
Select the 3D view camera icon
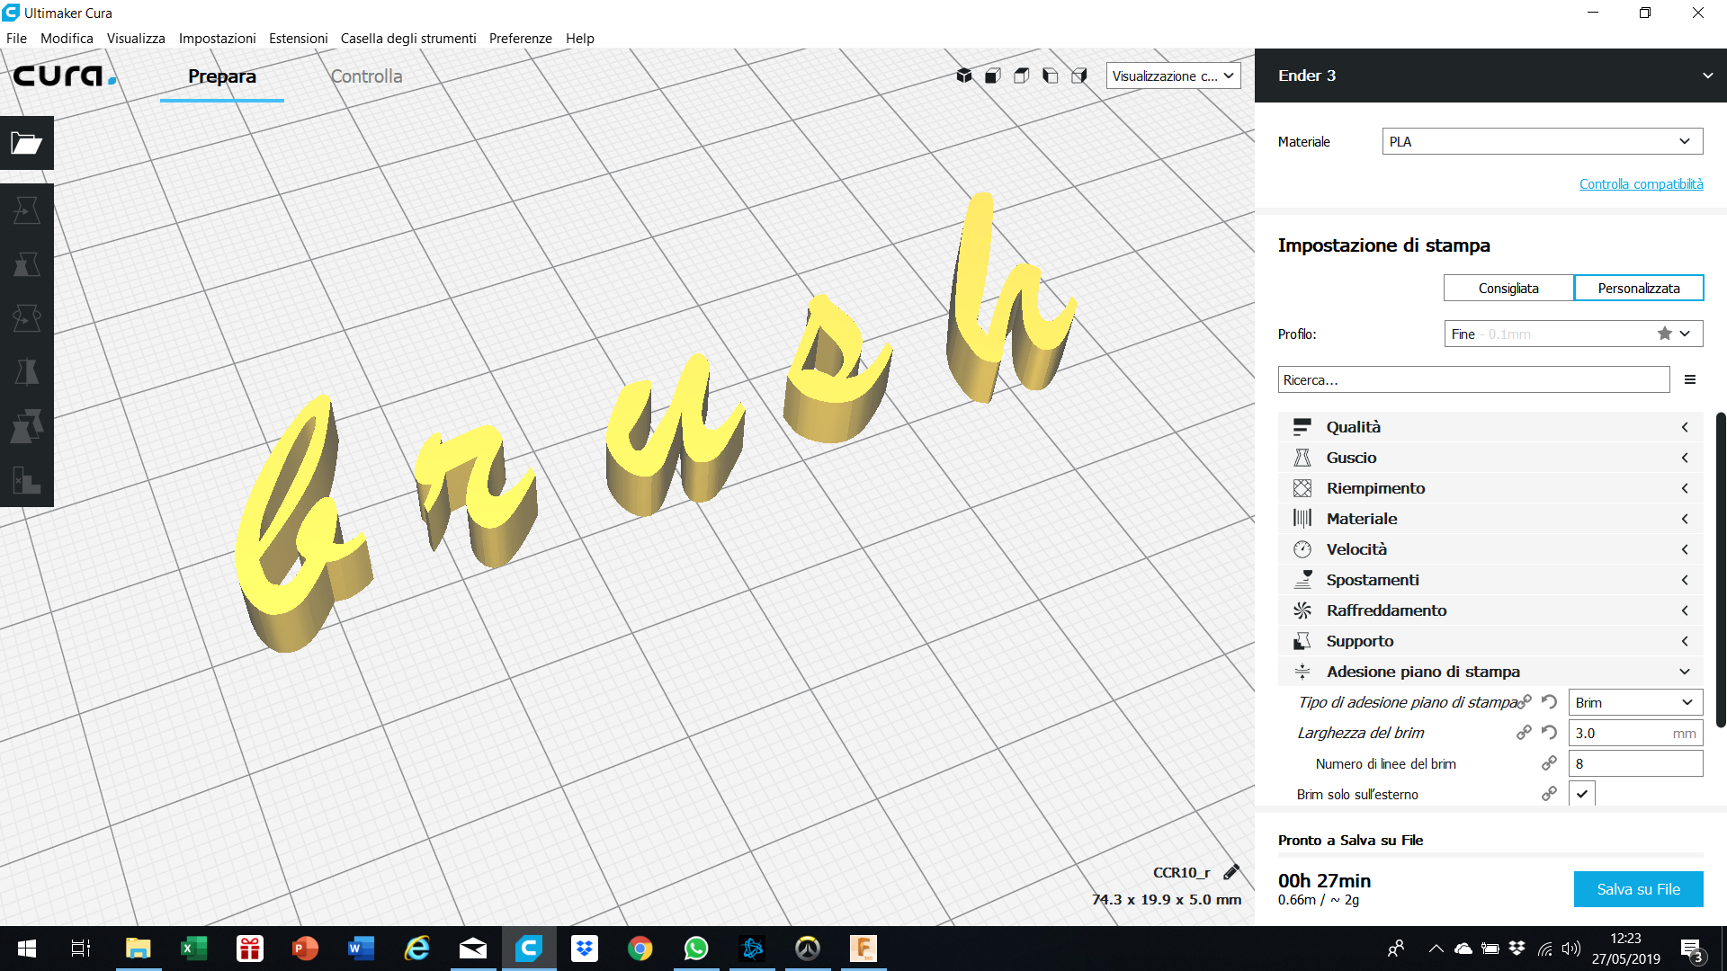(964, 76)
